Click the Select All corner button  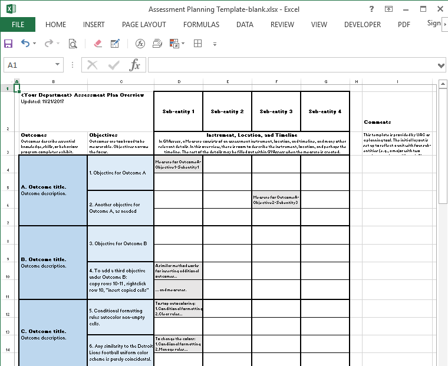coord(8,81)
